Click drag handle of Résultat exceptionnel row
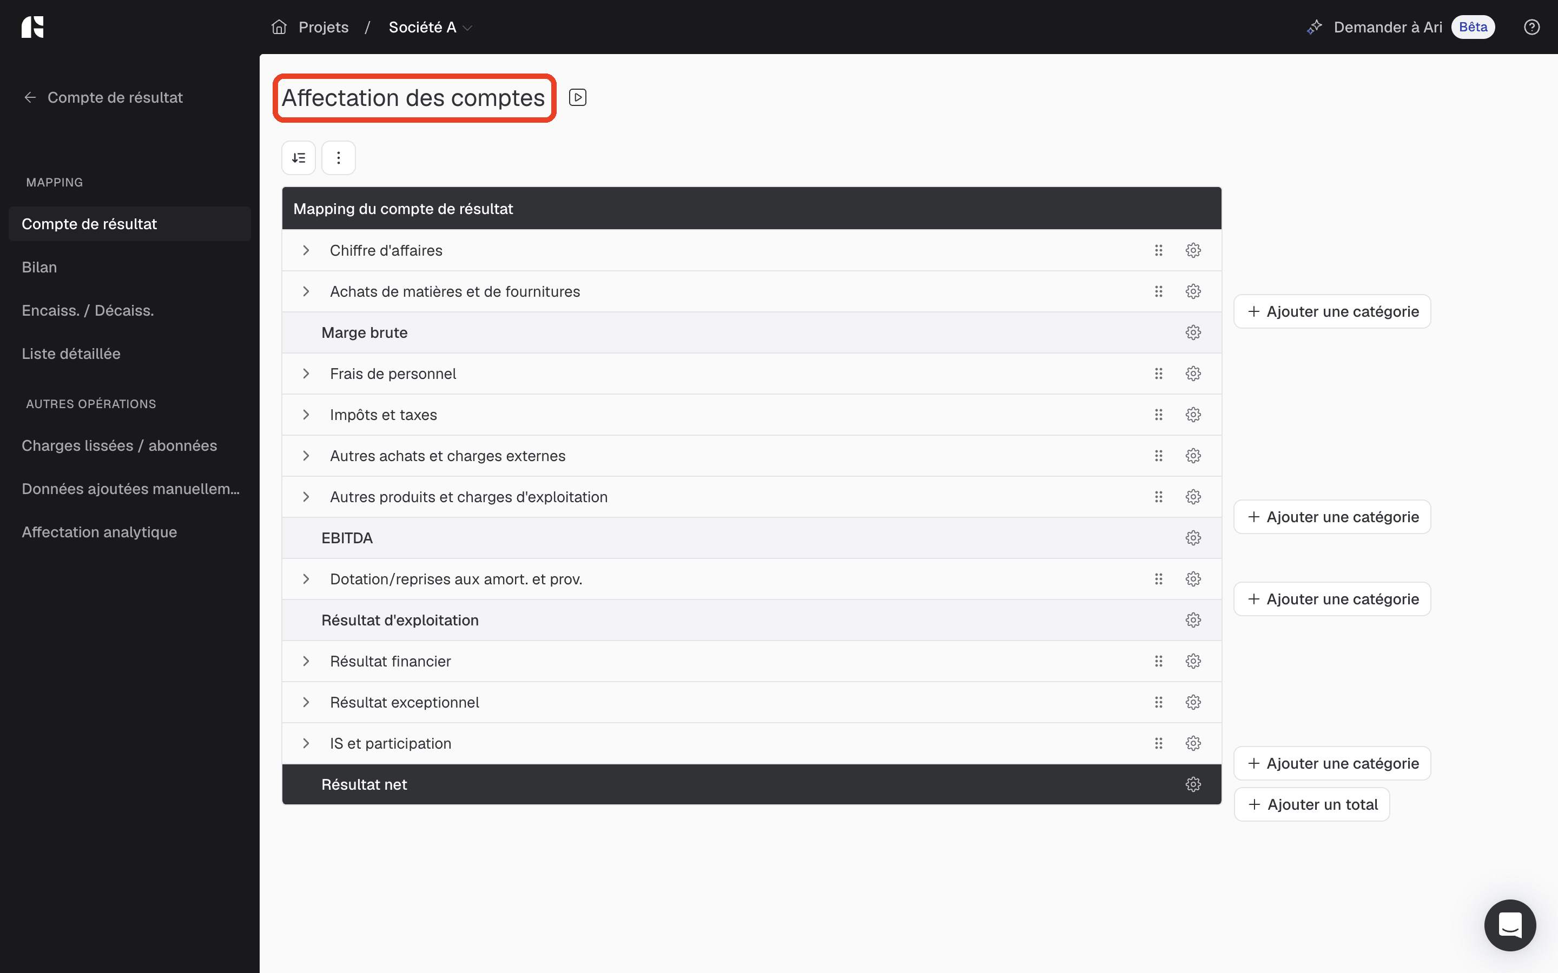 point(1159,702)
